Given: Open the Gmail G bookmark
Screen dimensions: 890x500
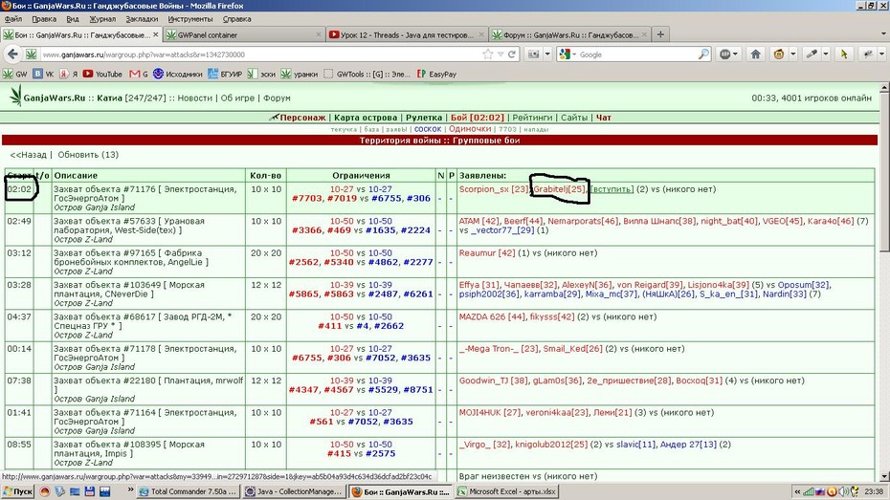Looking at the screenshot, I should [139, 75].
